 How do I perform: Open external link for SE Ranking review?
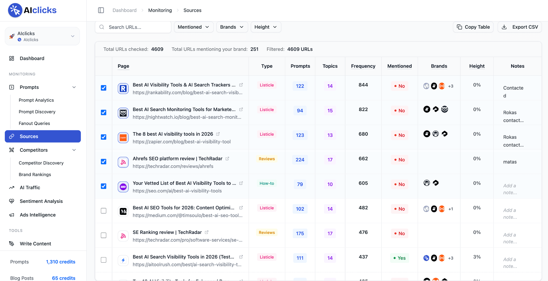[207, 232]
